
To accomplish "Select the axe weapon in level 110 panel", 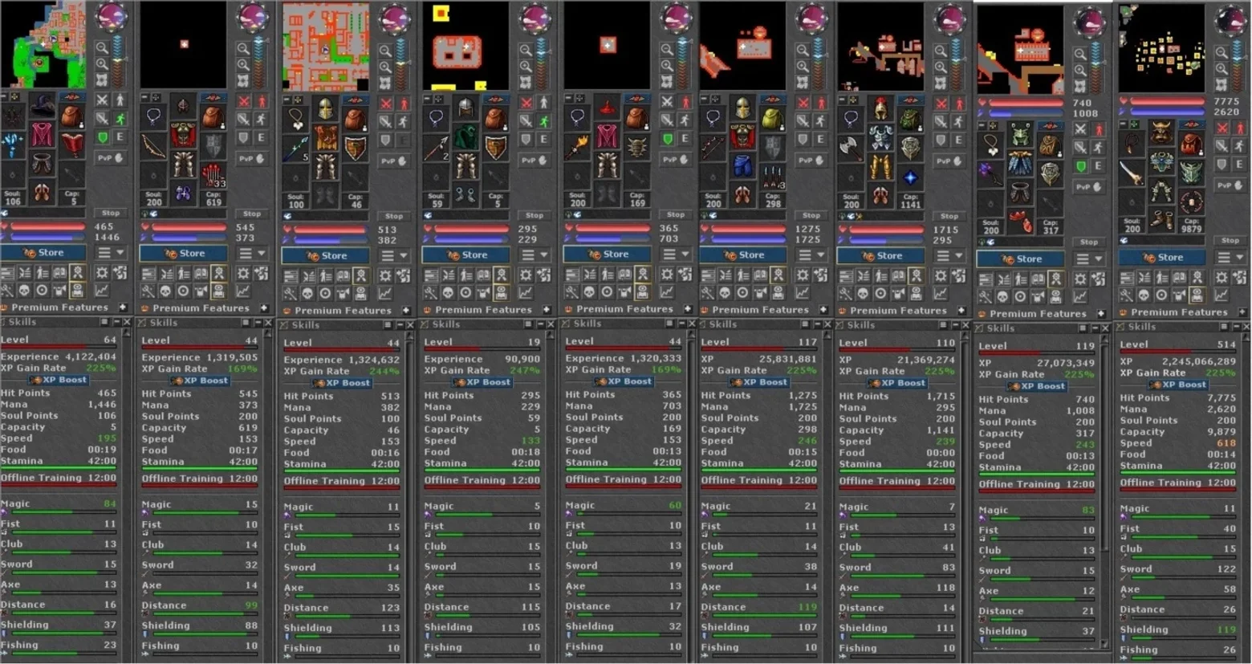I will 851,148.
